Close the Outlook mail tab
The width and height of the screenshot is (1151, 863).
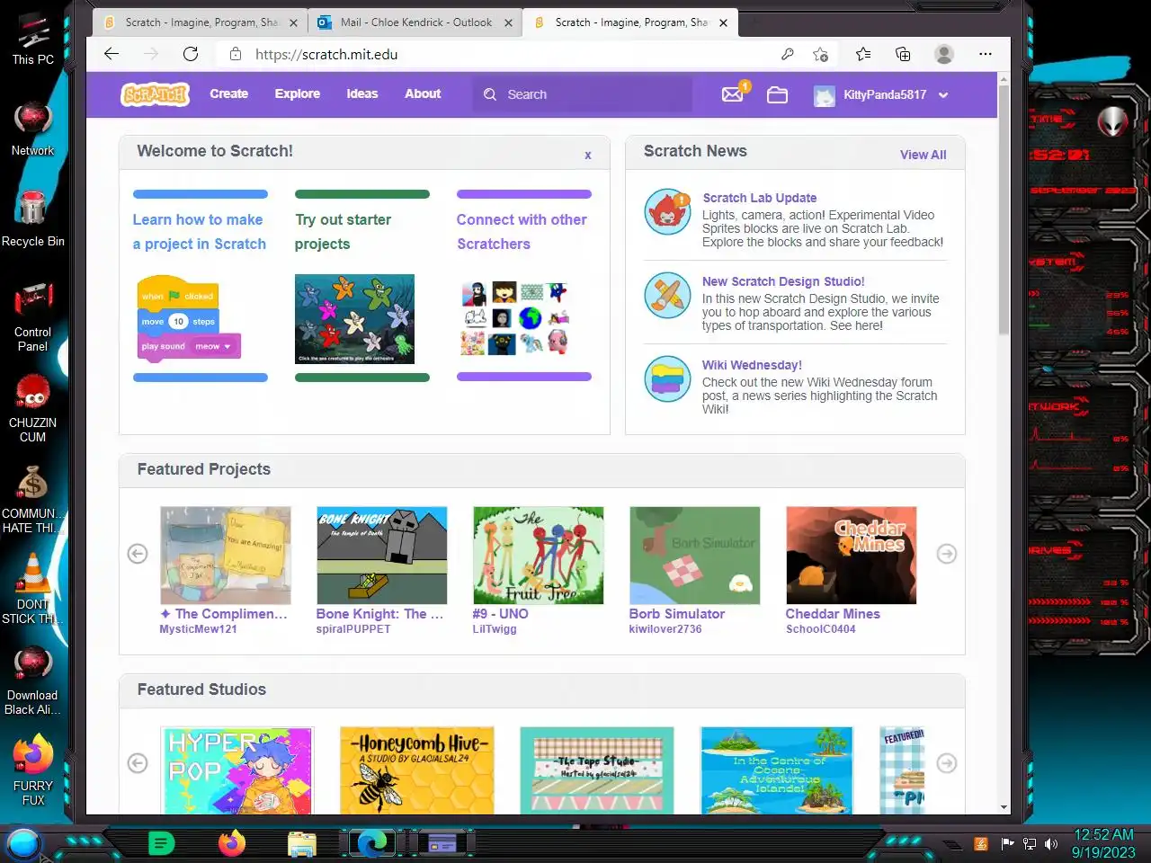pyautogui.click(x=508, y=22)
